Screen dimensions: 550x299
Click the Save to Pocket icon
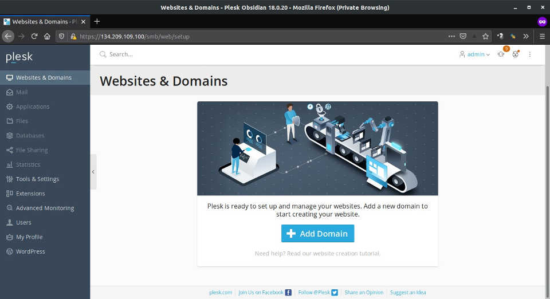463,36
